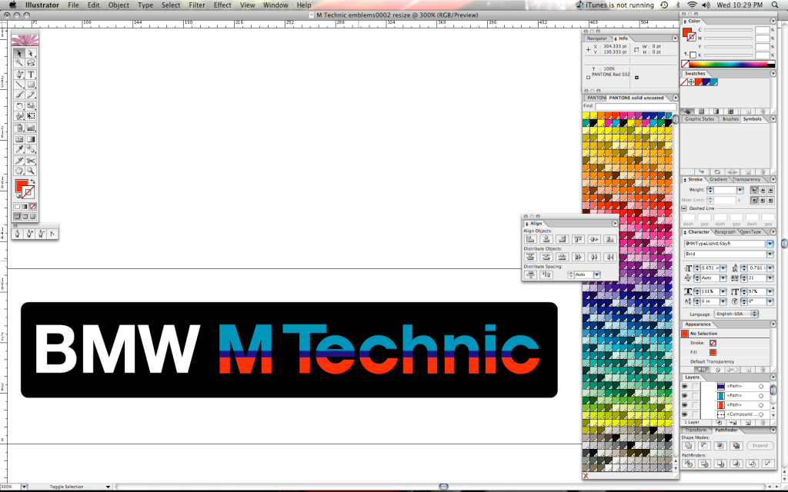The image size is (788, 492).
Task: Open the font style Bold dropdown
Action: [x=770, y=254]
